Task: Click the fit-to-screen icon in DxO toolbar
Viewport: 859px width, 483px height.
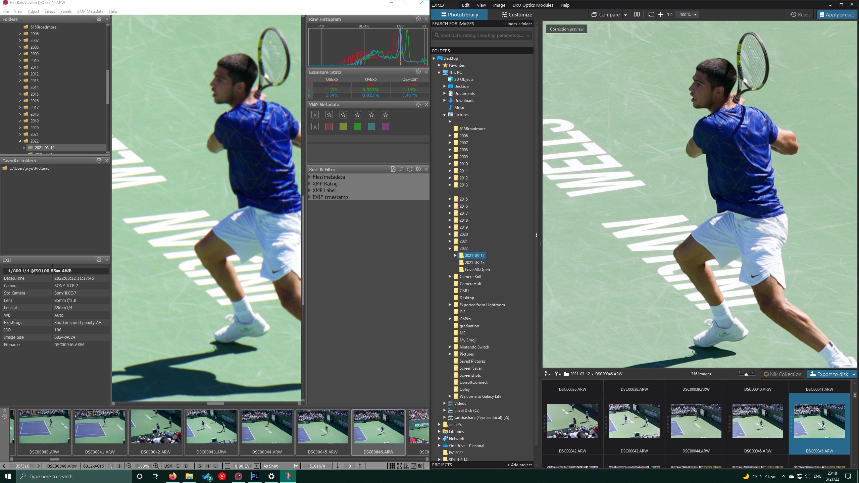Action: click(x=651, y=14)
